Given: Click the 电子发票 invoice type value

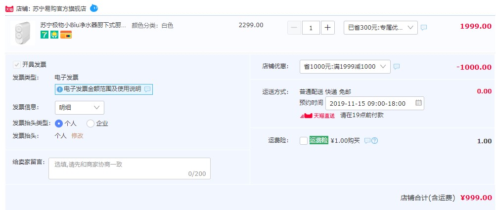Looking at the screenshot, I should click(66, 78).
